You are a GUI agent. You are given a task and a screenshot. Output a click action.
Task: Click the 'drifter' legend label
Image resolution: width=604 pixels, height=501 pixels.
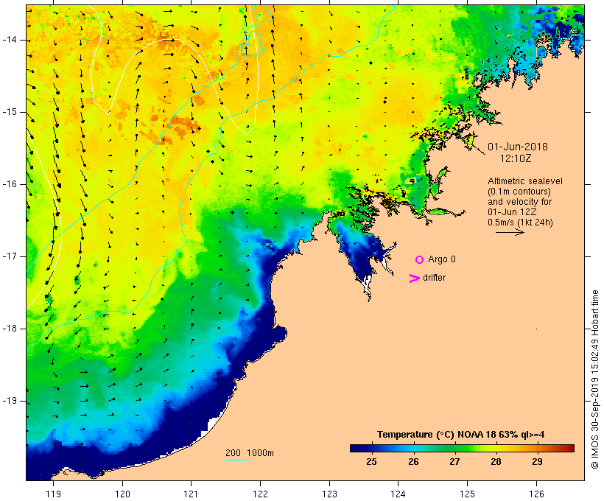click(x=434, y=278)
